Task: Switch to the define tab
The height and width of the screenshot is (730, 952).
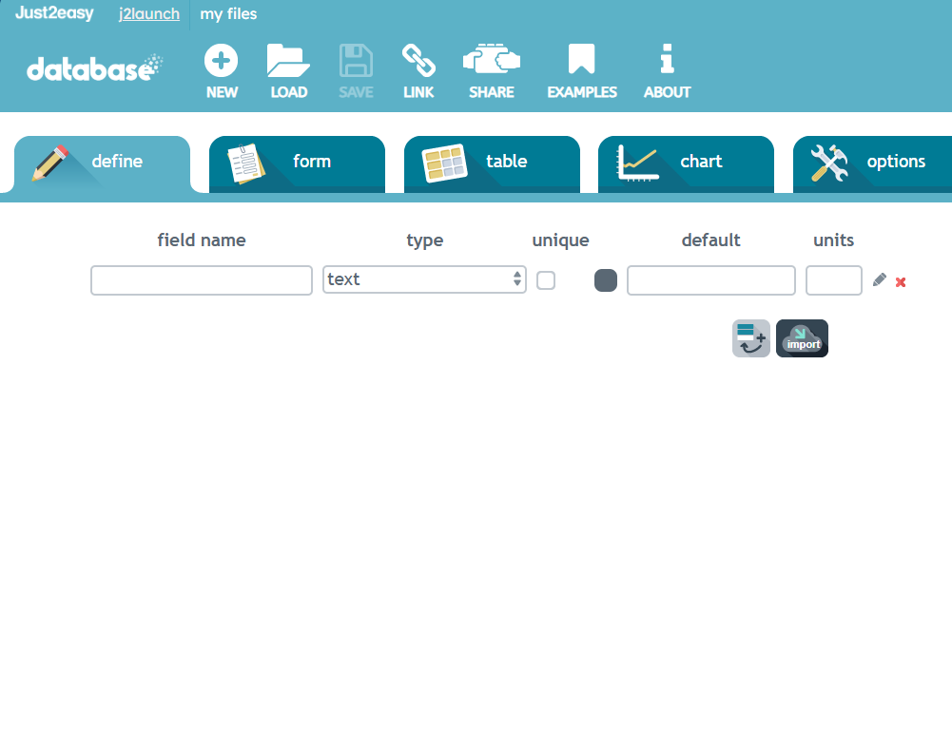Action: pyautogui.click(x=102, y=163)
